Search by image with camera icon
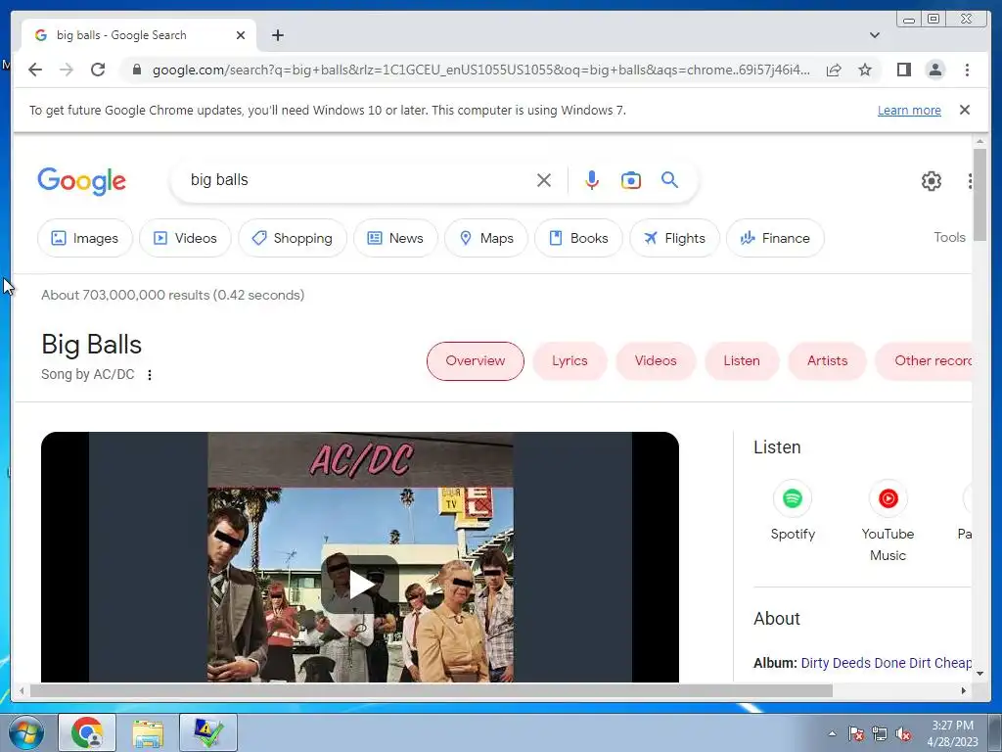1002x752 pixels. click(631, 180)
